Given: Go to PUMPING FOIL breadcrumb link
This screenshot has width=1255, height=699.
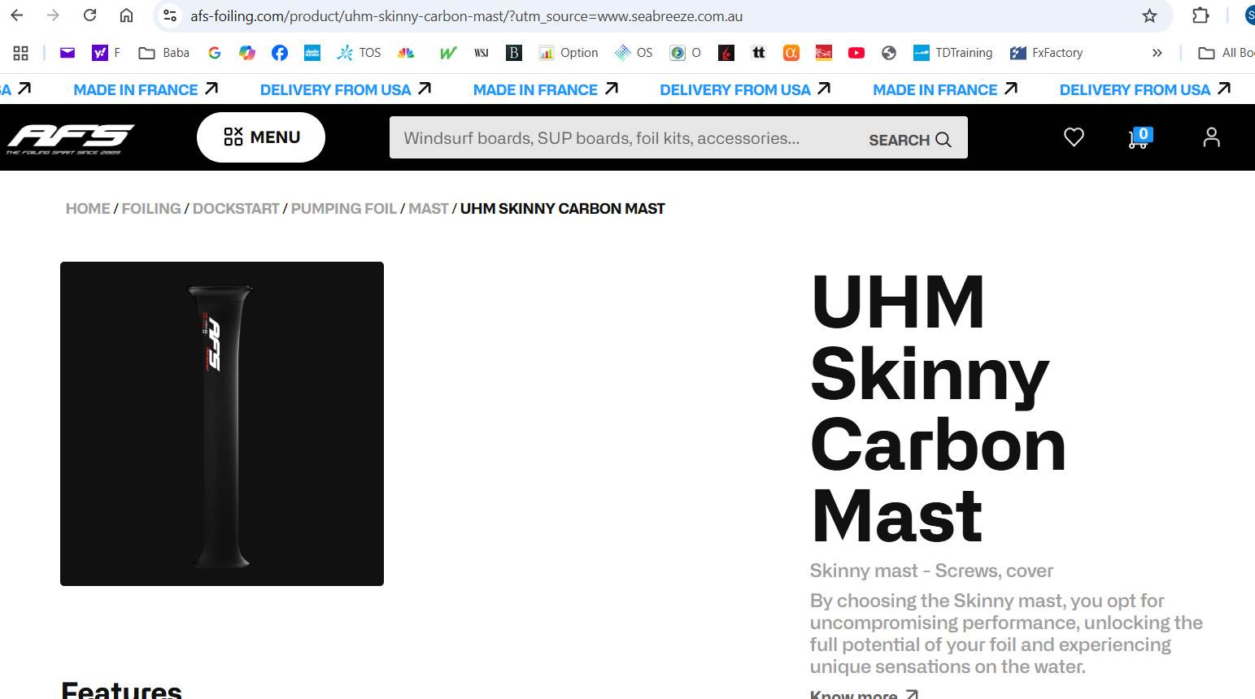Looking at the screenshot, I should pyautogui.click(x=343, y=209).
